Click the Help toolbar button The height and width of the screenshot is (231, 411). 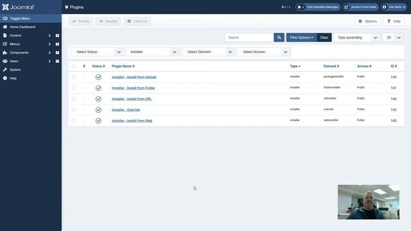pyautogui.click(x=394, y=21)
